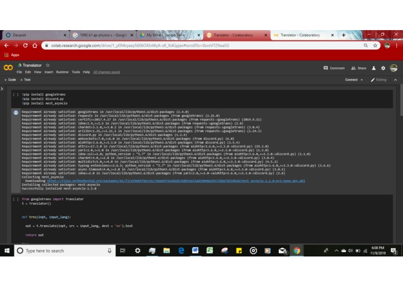Close the Devpost tab
403x286 pixels.
[65, 35]
